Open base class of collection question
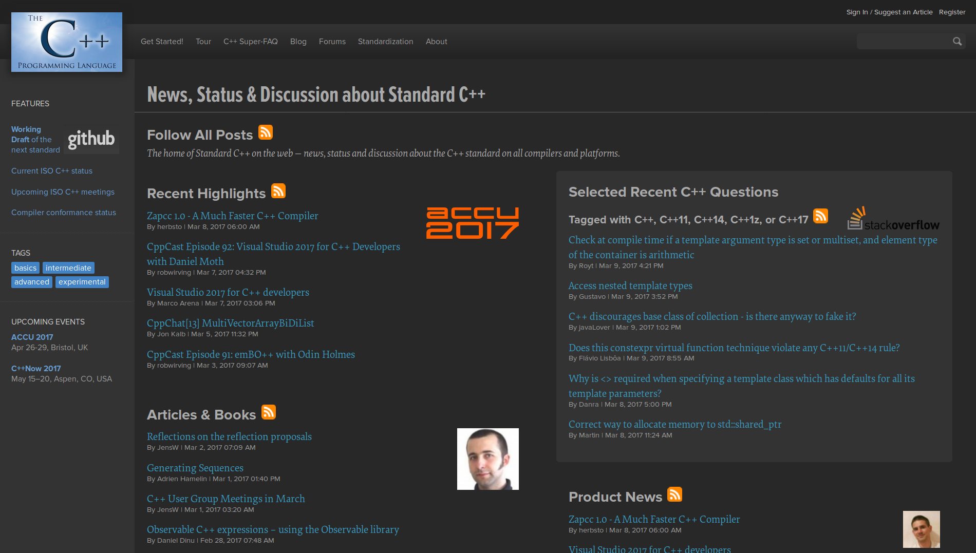The width and height of the screenshot is (976, 553). [712, 316]
